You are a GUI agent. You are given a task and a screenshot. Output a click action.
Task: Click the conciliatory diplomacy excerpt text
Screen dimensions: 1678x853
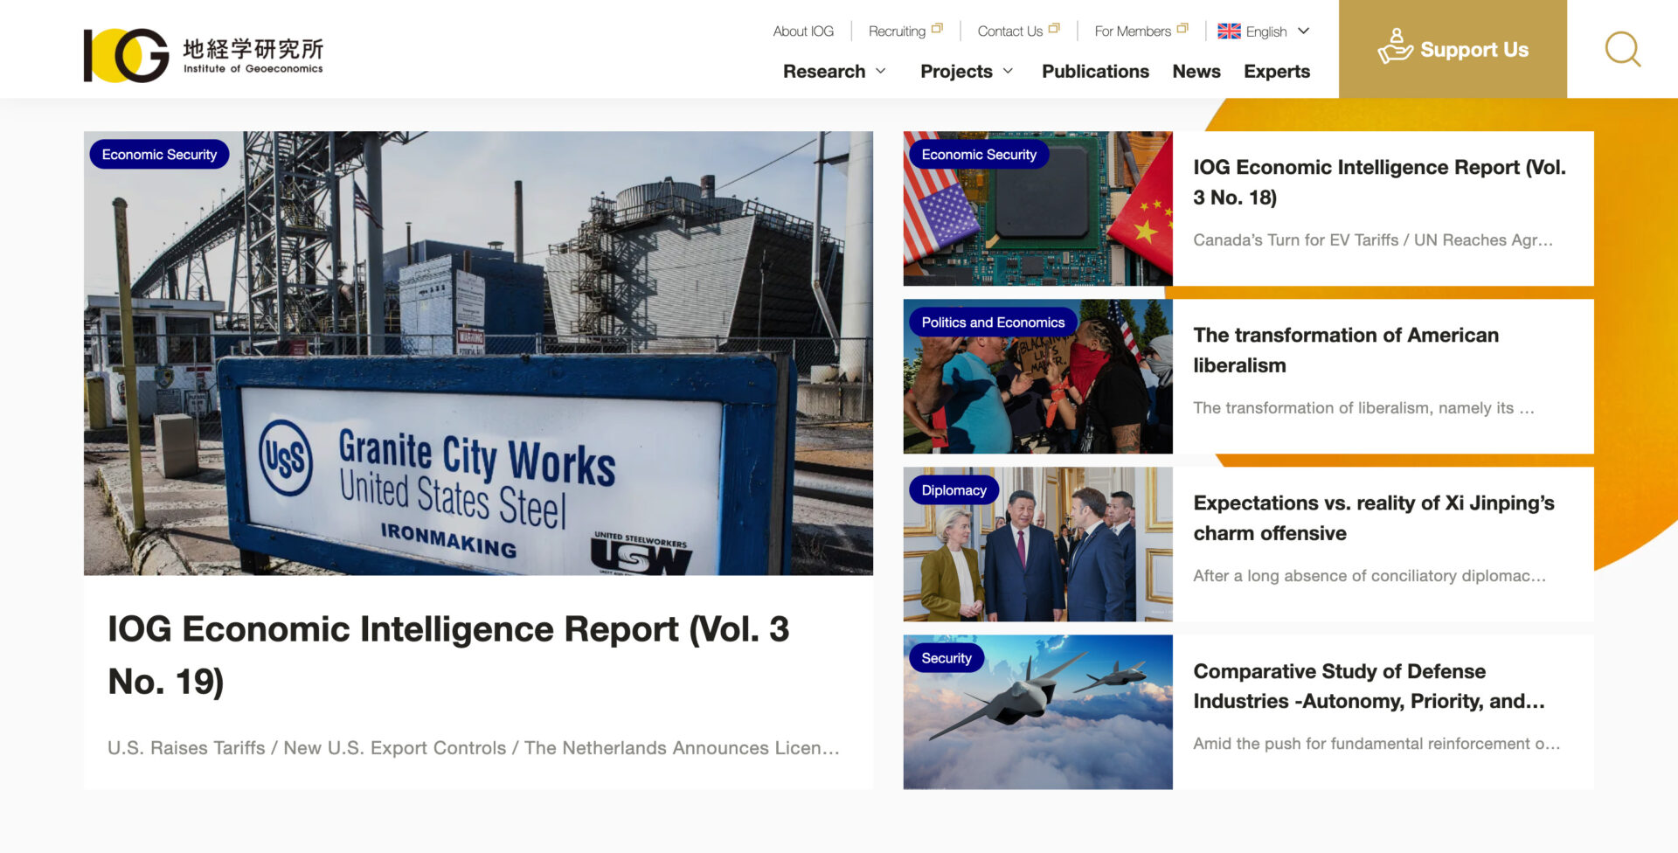tap(1369, 575)
